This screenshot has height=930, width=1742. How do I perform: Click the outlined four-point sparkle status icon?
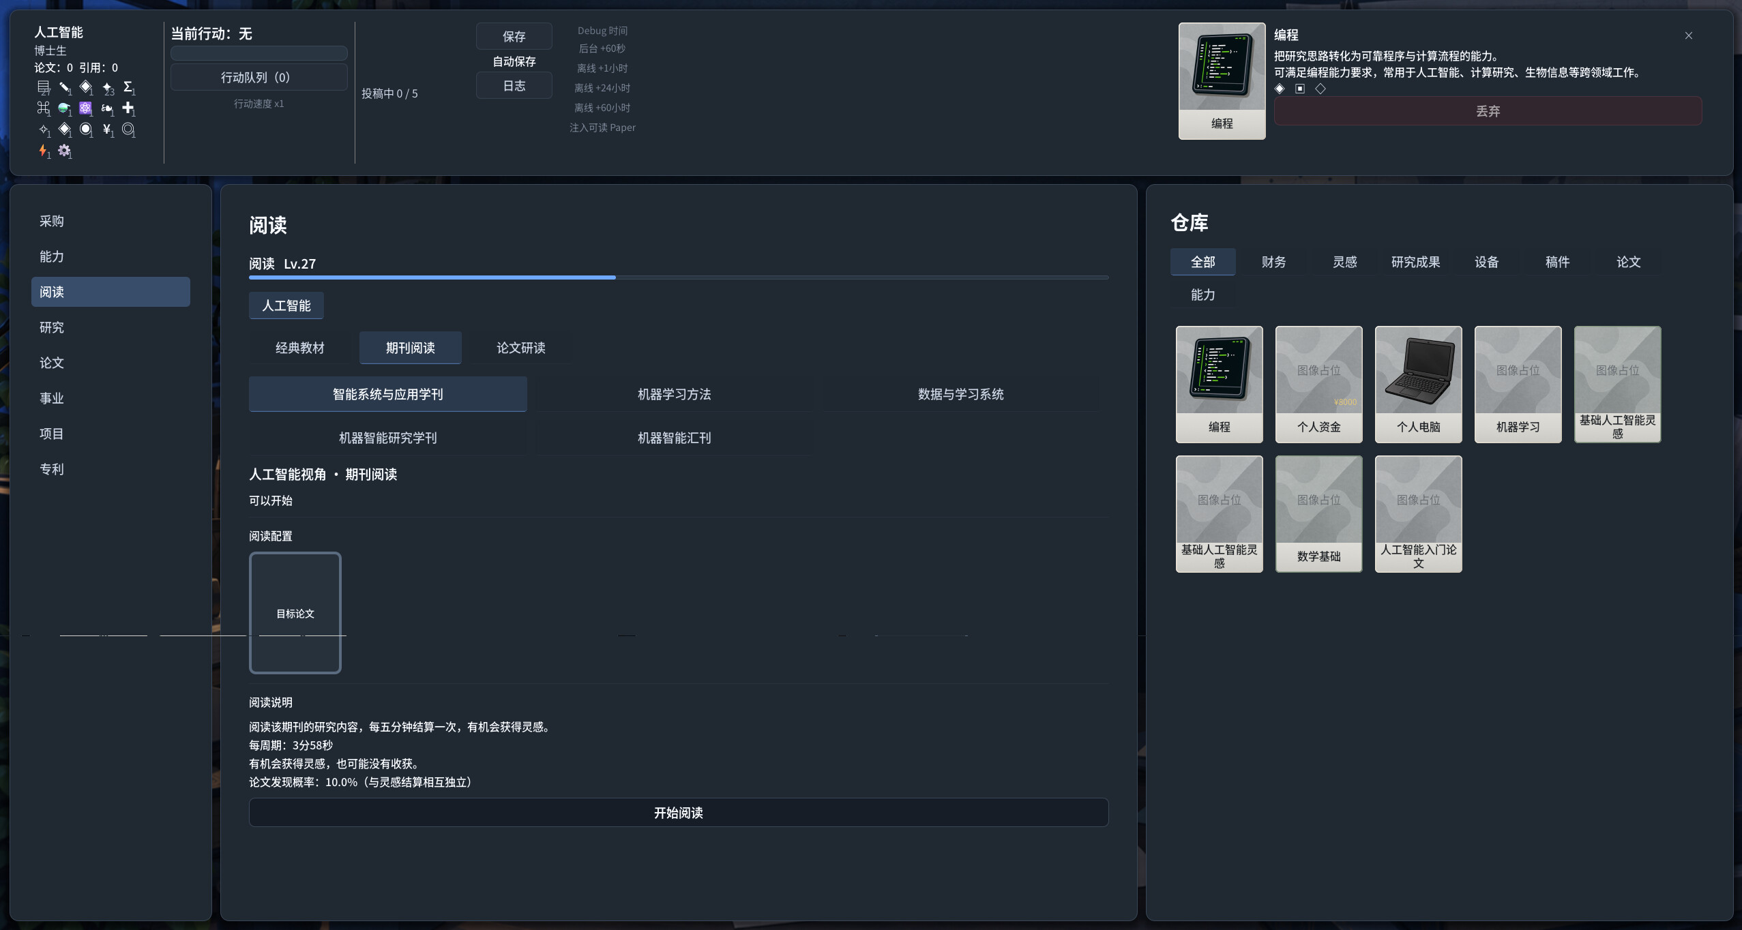44,129
